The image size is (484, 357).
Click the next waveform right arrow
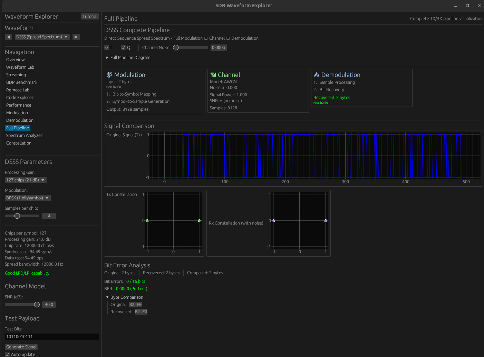click(x=76, y=37)
